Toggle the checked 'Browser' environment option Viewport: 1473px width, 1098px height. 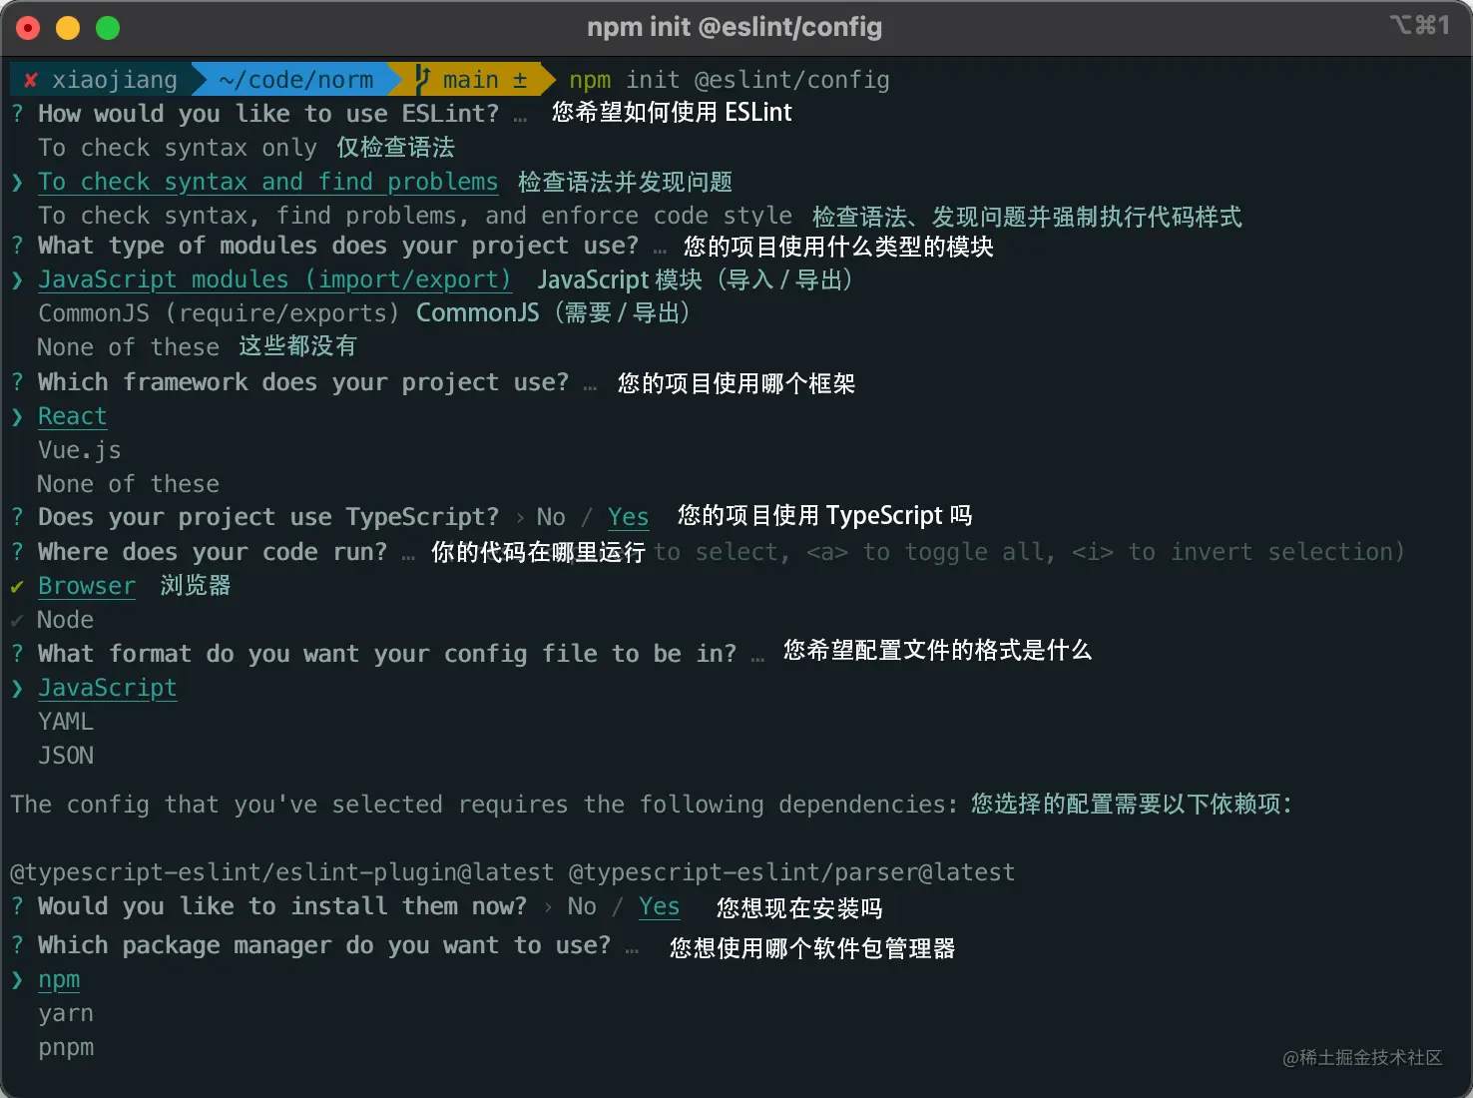click(87, 586)
